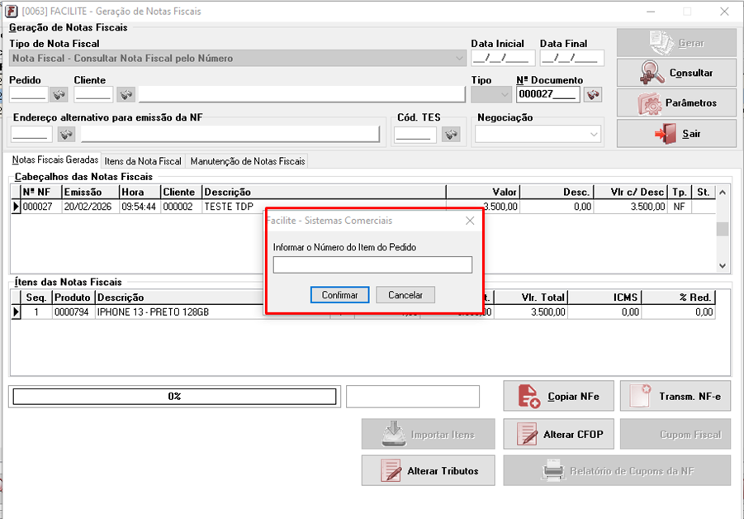Screen dimensions: 744x519
Task: Open Parâmetros settings button
Action: tap(675, 103)
